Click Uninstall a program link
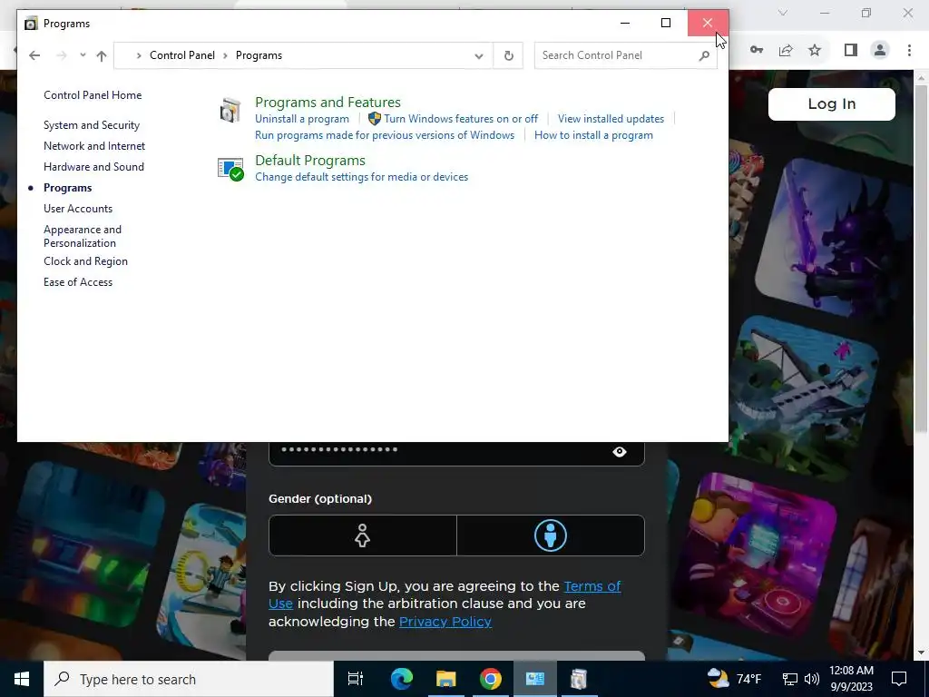The image size is (929, 697). coord(302,119)
